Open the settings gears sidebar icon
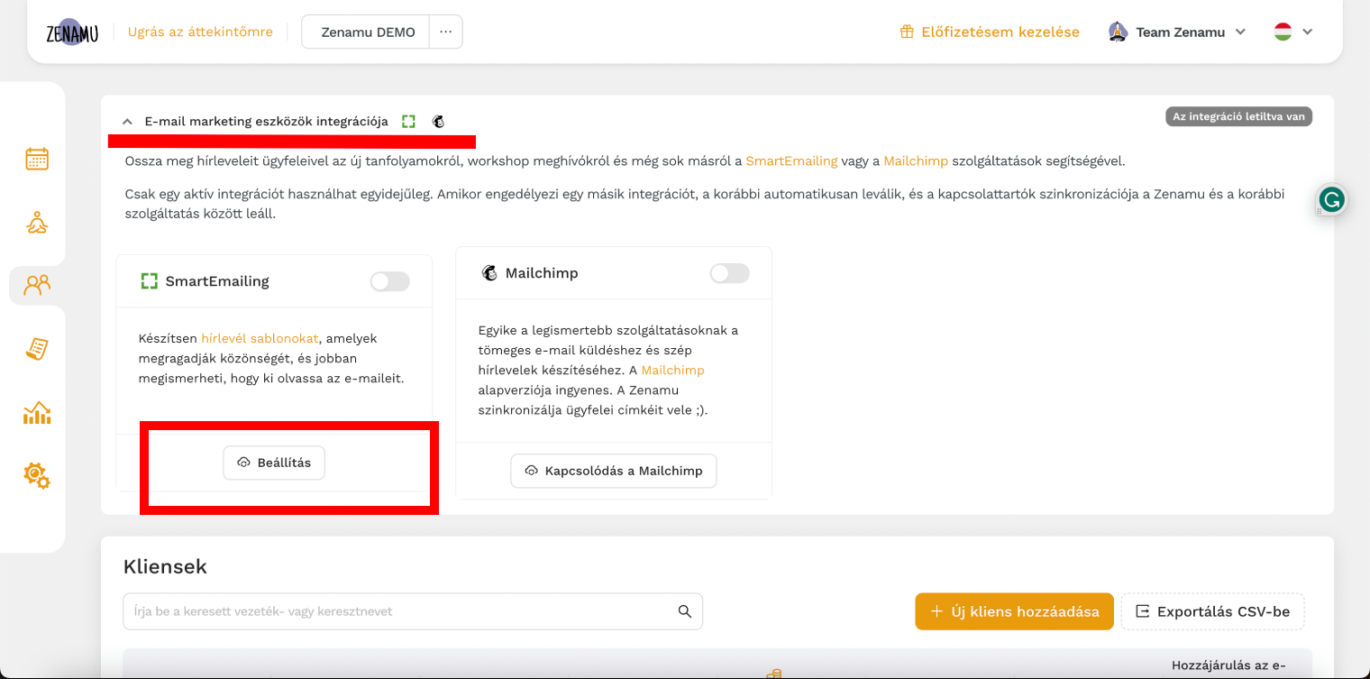This screenshot has width=1370, height=679. pyautogui.click(x=37, y=475)
